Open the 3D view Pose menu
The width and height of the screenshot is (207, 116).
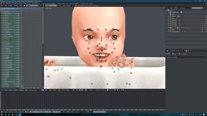(60, 90)
